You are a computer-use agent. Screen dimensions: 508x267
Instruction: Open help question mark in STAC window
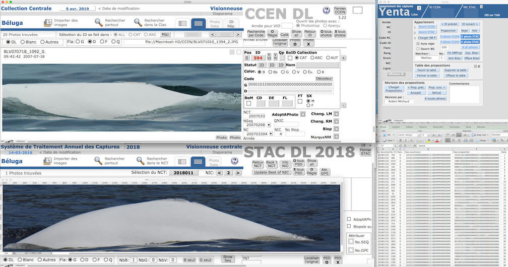[234, 161]
